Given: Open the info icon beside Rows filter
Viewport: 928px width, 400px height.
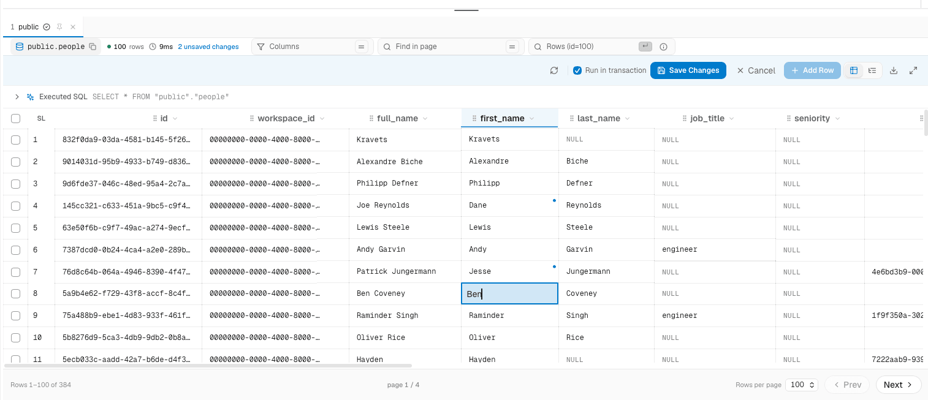Looking at the screenshot, I should (x=663, y=47).
